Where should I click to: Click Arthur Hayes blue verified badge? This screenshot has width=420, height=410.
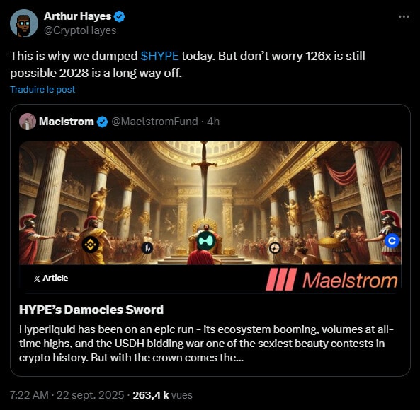click(x=119, y=16)
